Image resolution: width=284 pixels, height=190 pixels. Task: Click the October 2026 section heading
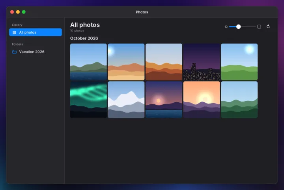pyautogui.click(x=84, y=38)
